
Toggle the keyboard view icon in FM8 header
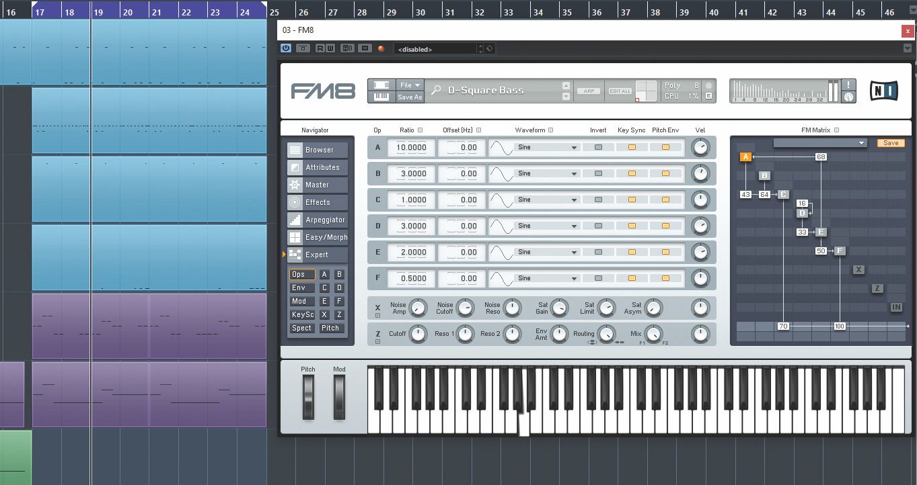click(x=381, y=97)
